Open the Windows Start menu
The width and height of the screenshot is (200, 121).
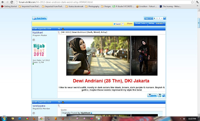coord(4,118)
